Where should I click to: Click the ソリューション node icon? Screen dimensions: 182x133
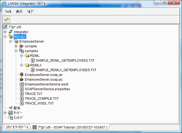point(11,36)
